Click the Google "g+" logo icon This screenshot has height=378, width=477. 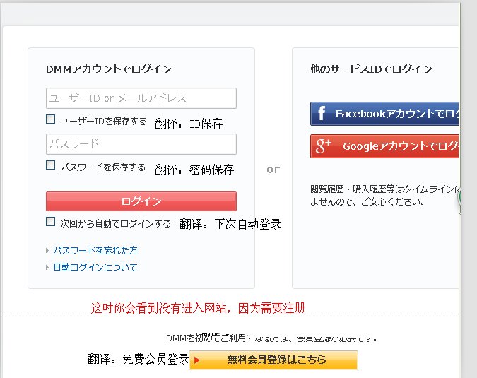point(323,146)
